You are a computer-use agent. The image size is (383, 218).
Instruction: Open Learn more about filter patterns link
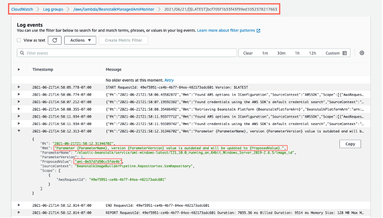[226, 30]
